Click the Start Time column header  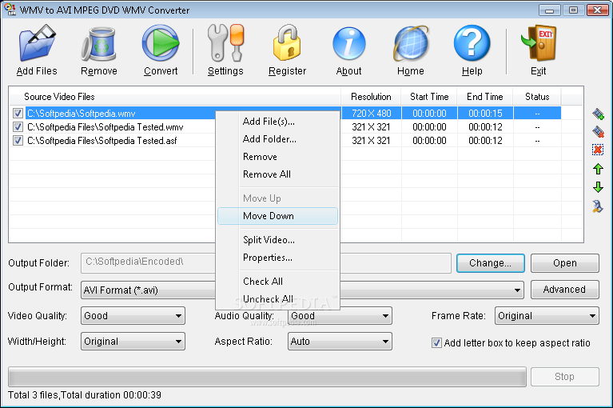pyautogui.click(x=429, y=97)
